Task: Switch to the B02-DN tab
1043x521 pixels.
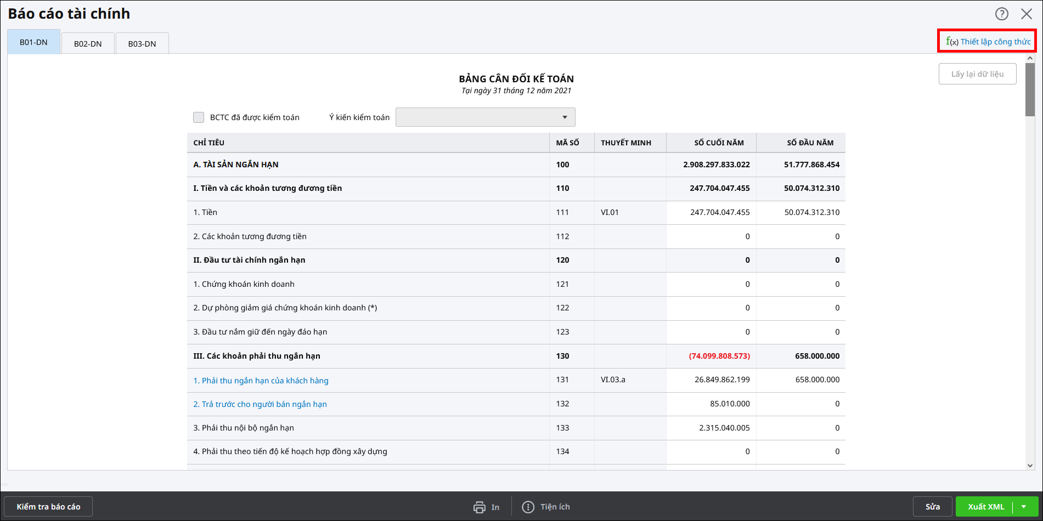Action: (x=88, y=44)
